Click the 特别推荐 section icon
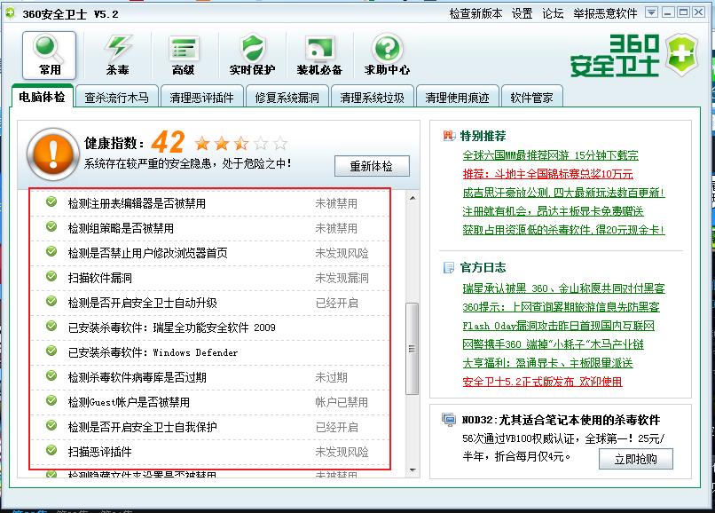This screenshot has width=715, height=513. point(449,136)
